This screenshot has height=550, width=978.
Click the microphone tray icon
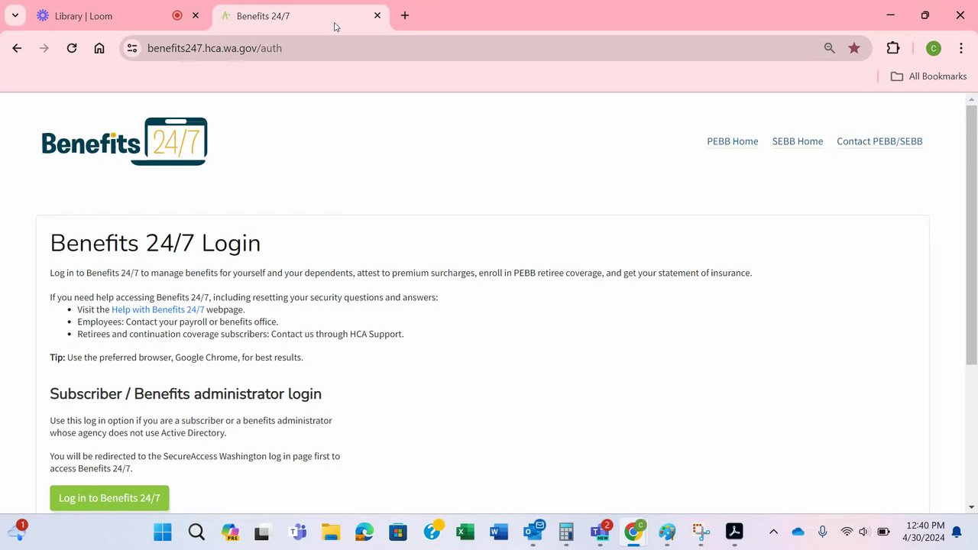pyautogui.click(x=823, y=532)
